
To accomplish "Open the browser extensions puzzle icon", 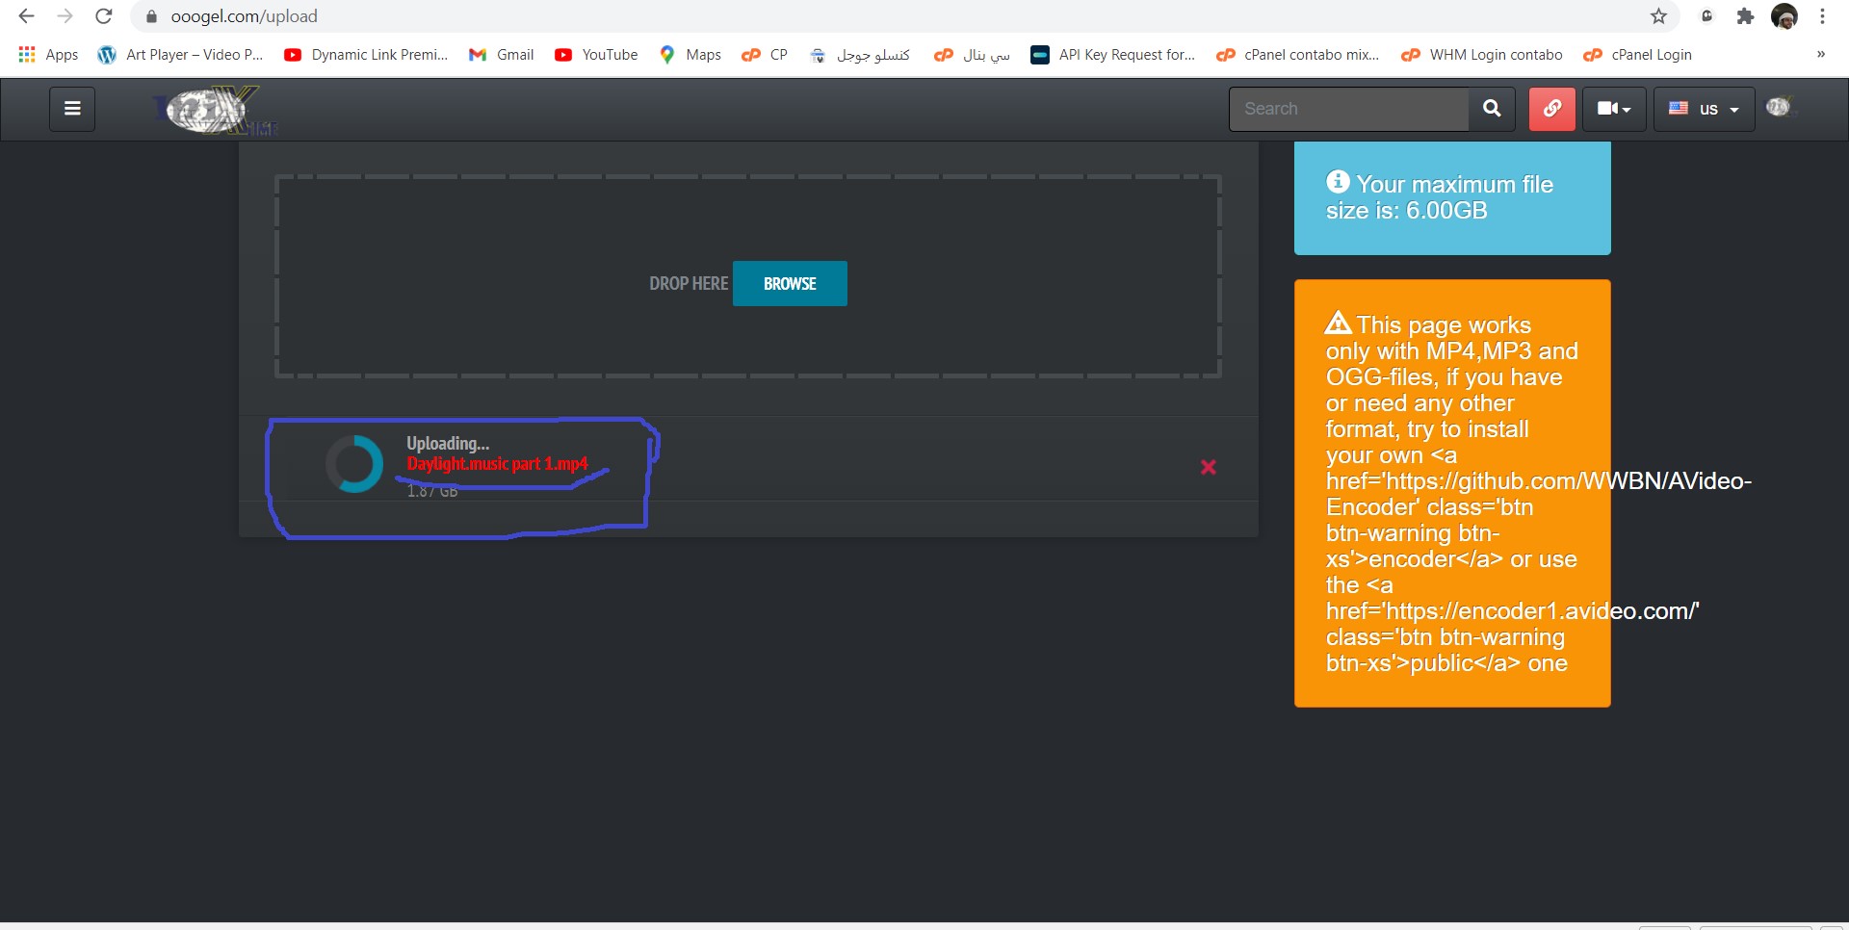I will 1745,16.
